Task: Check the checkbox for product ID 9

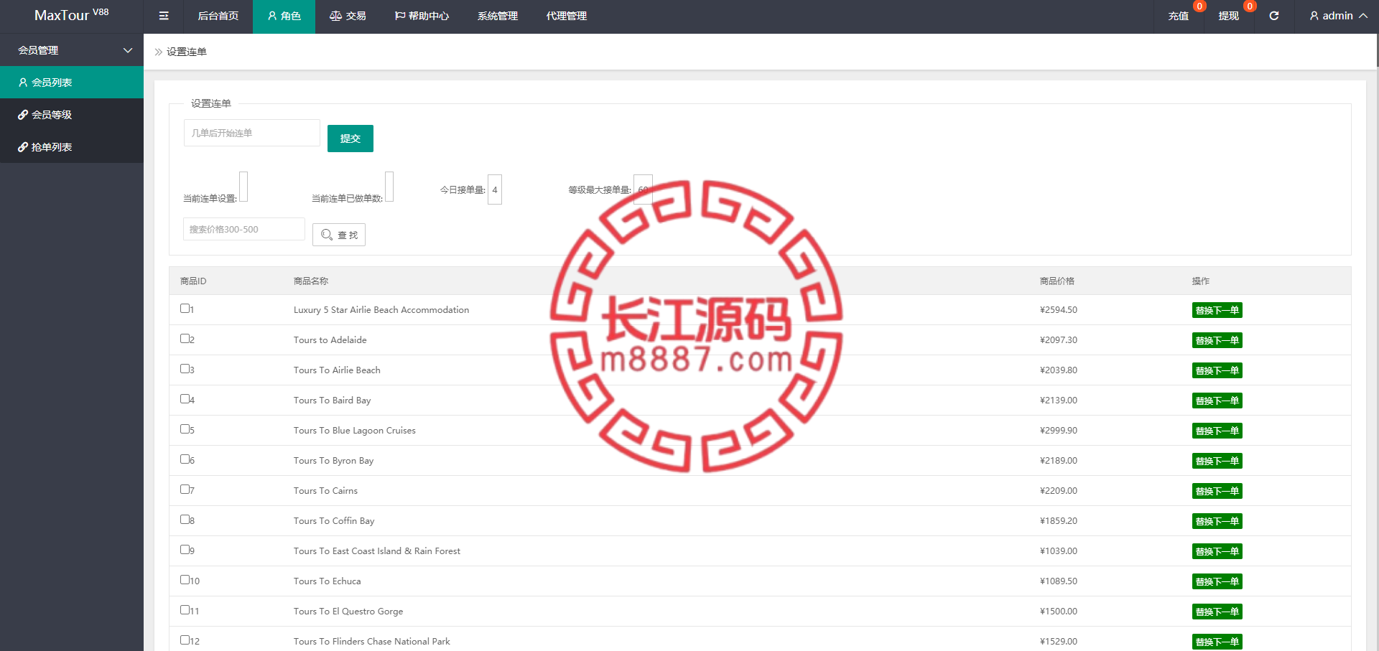Action: pyautogui.click(x=185, y=550)
